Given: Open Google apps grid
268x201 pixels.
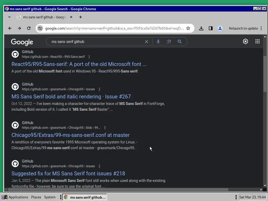Looking at the screenshot, I should (x=258, y=41).
